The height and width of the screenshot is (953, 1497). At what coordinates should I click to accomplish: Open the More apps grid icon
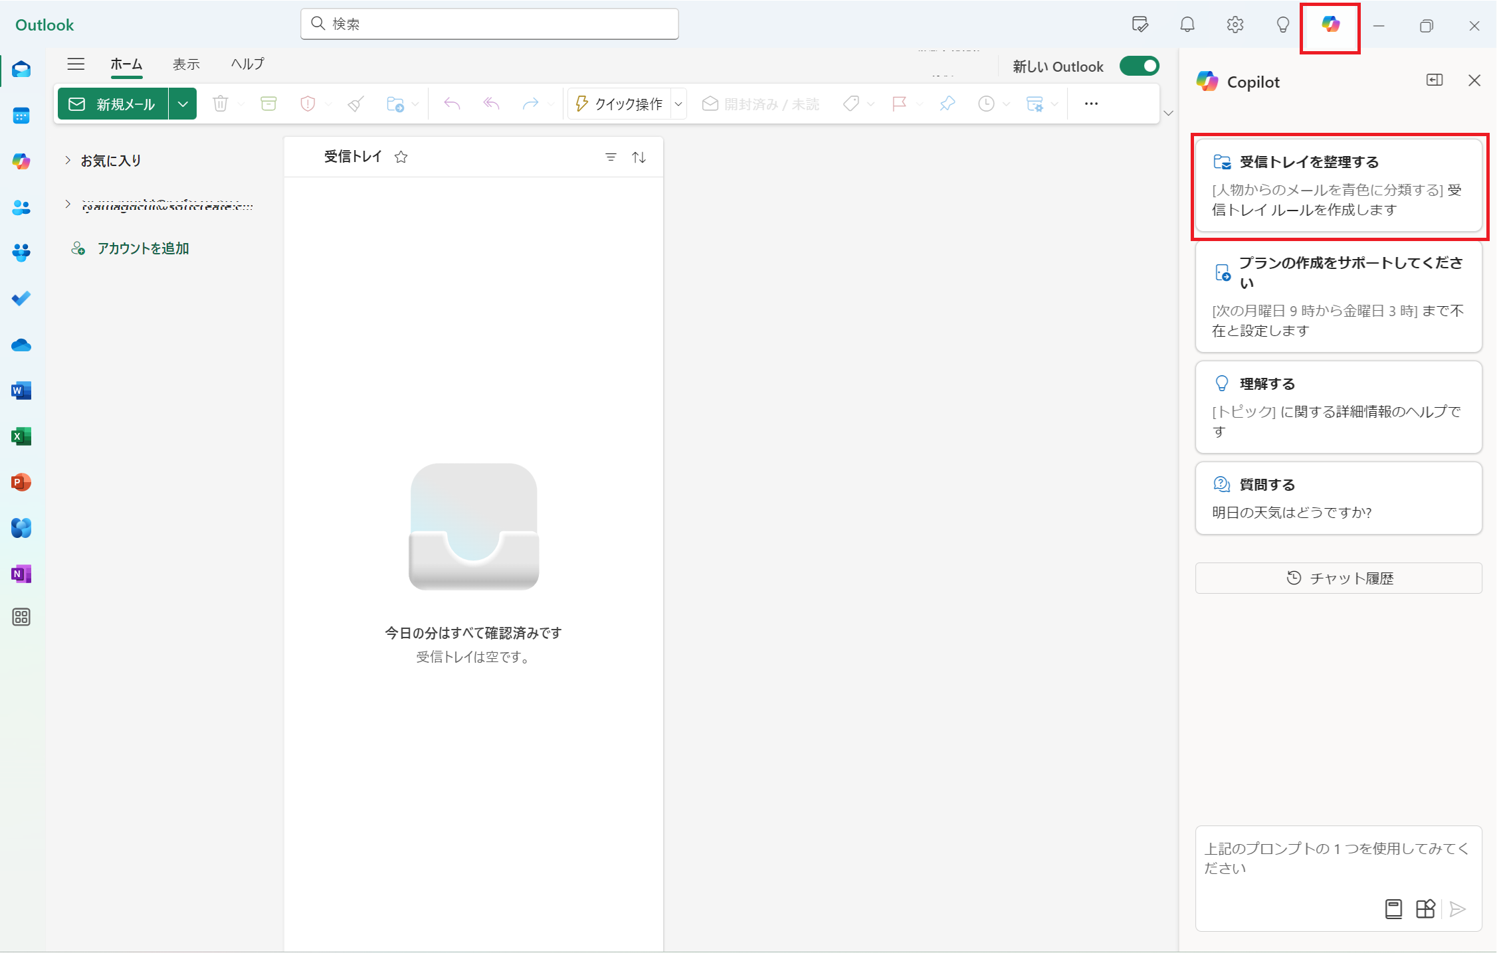(21, 617)
